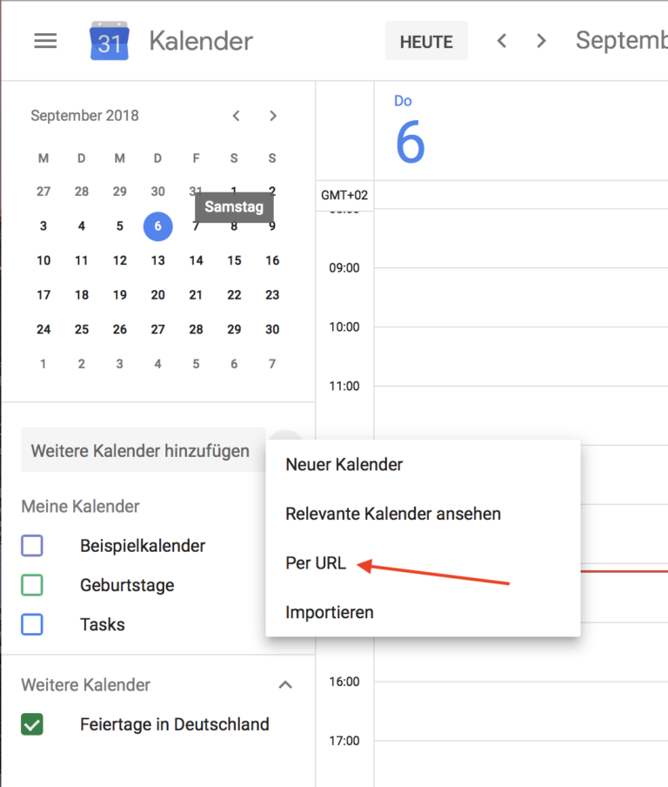The height and width of the screenshot is (787, 668).
Task: Uncheck Feiertage in Deutschland calendar
Action: pyautogui.click(x=32, y=724)
